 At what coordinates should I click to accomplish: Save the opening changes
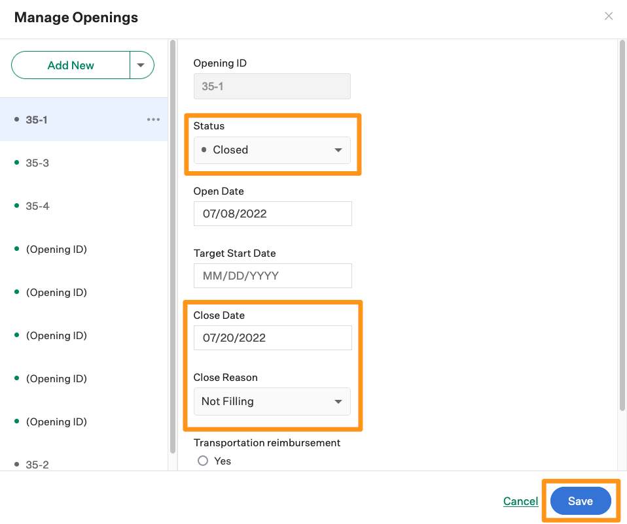[x=580, y=500]
